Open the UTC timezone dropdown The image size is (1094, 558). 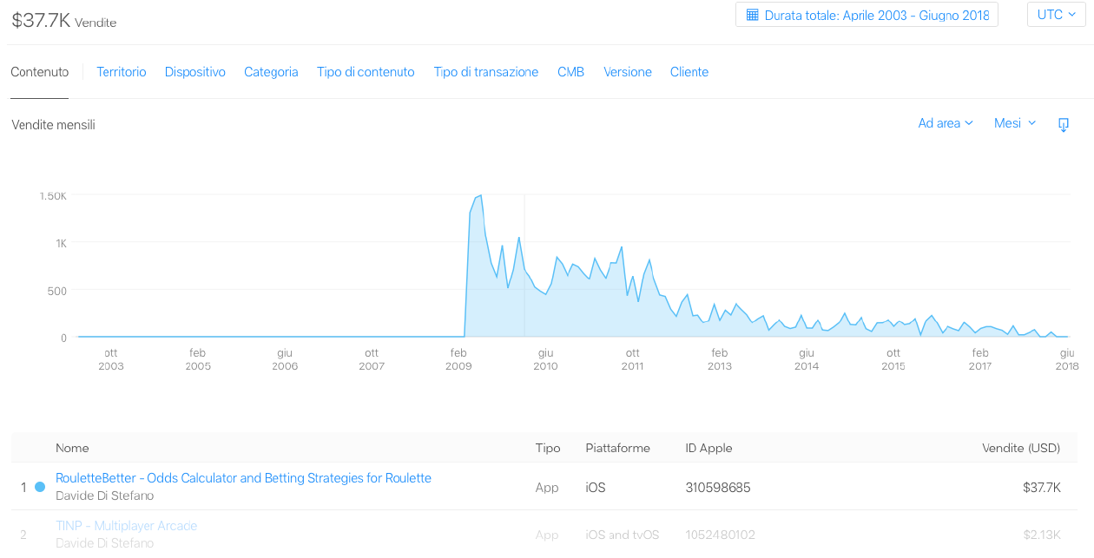1056,15
